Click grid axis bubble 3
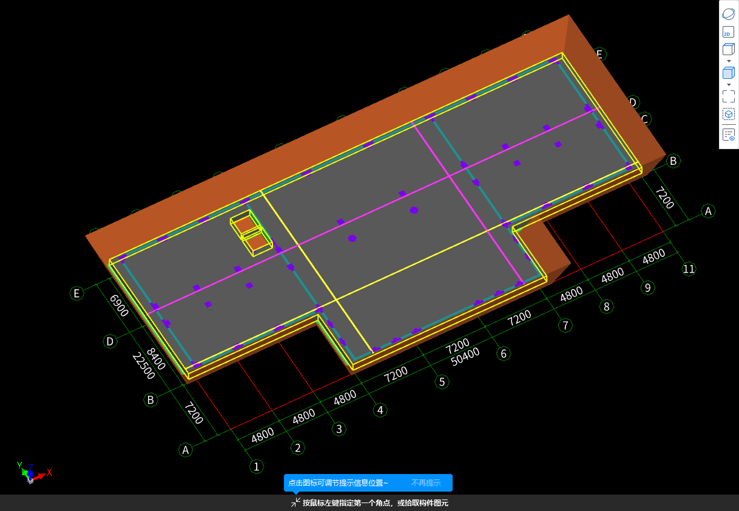The image size is (739, 511). 339,429
